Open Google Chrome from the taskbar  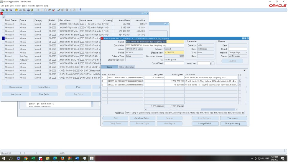26,158
